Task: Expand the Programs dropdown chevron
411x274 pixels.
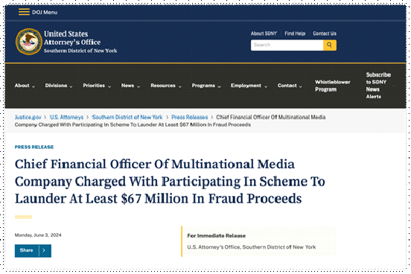Action: coord(220,86)
